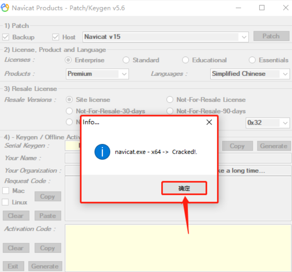Image resolution: width=292 pixels, height=272 pixels.
Task: Close the Patch/Keygen main window
Action: pos(286,8)
